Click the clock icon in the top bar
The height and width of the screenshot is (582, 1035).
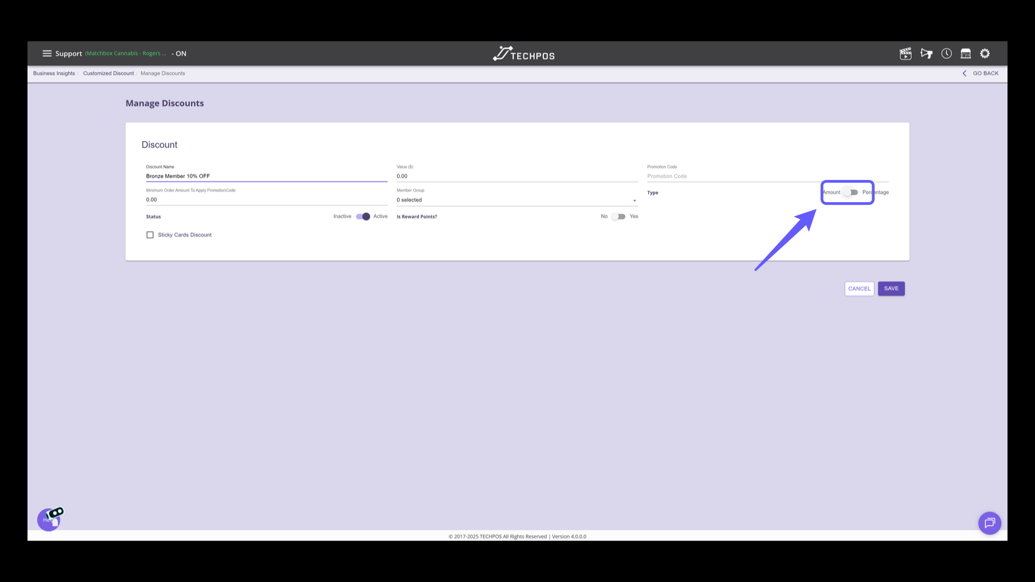pos(947,53)
